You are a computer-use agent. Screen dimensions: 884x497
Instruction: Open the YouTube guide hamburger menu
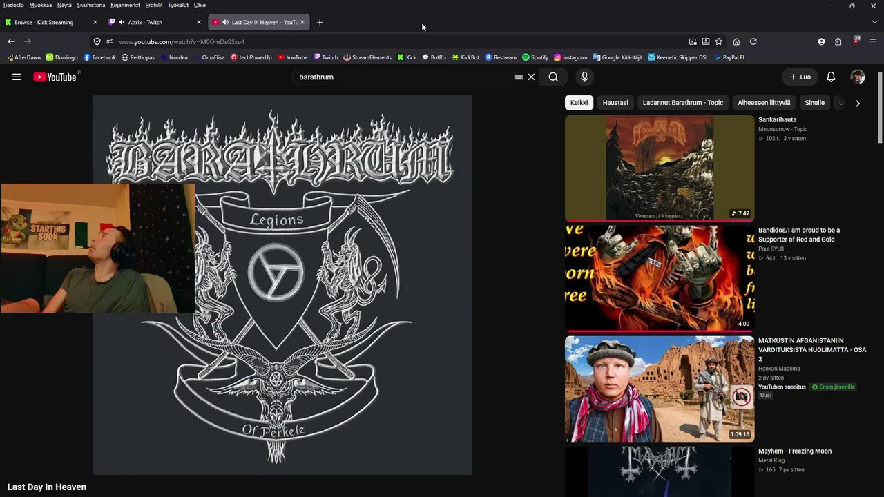click(x=17, y=77)
